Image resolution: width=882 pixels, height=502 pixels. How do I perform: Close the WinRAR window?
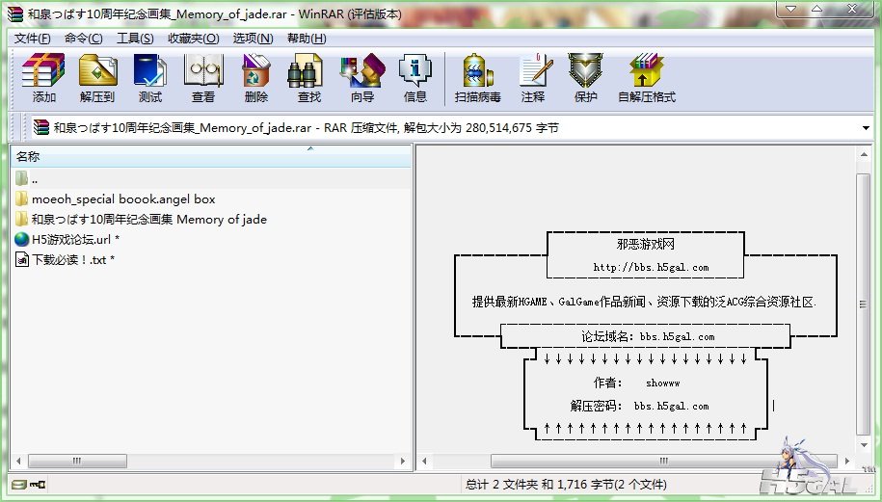(852, 9)
